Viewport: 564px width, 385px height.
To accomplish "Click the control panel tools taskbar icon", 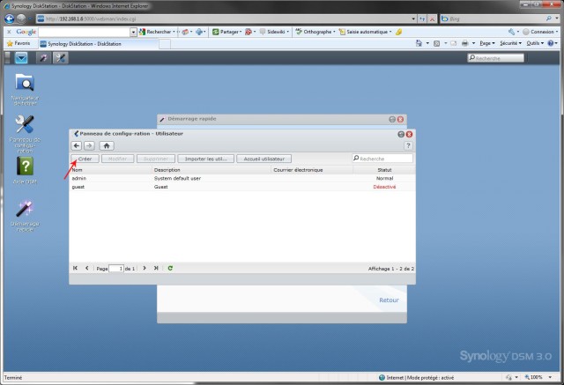I will tap(61, 57).
